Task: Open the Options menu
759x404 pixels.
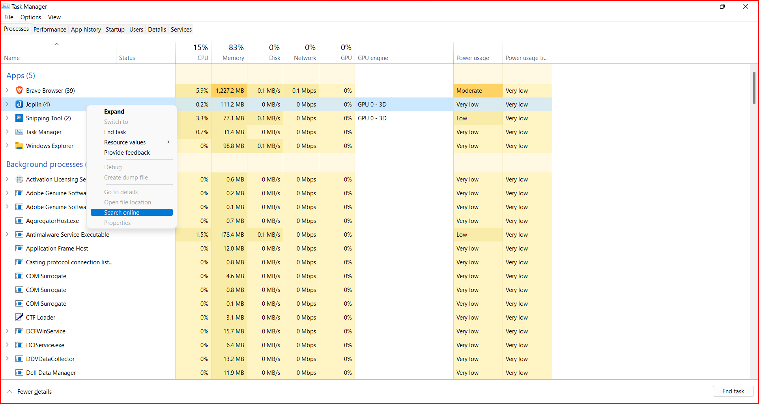Action: [x=31, y=17]
